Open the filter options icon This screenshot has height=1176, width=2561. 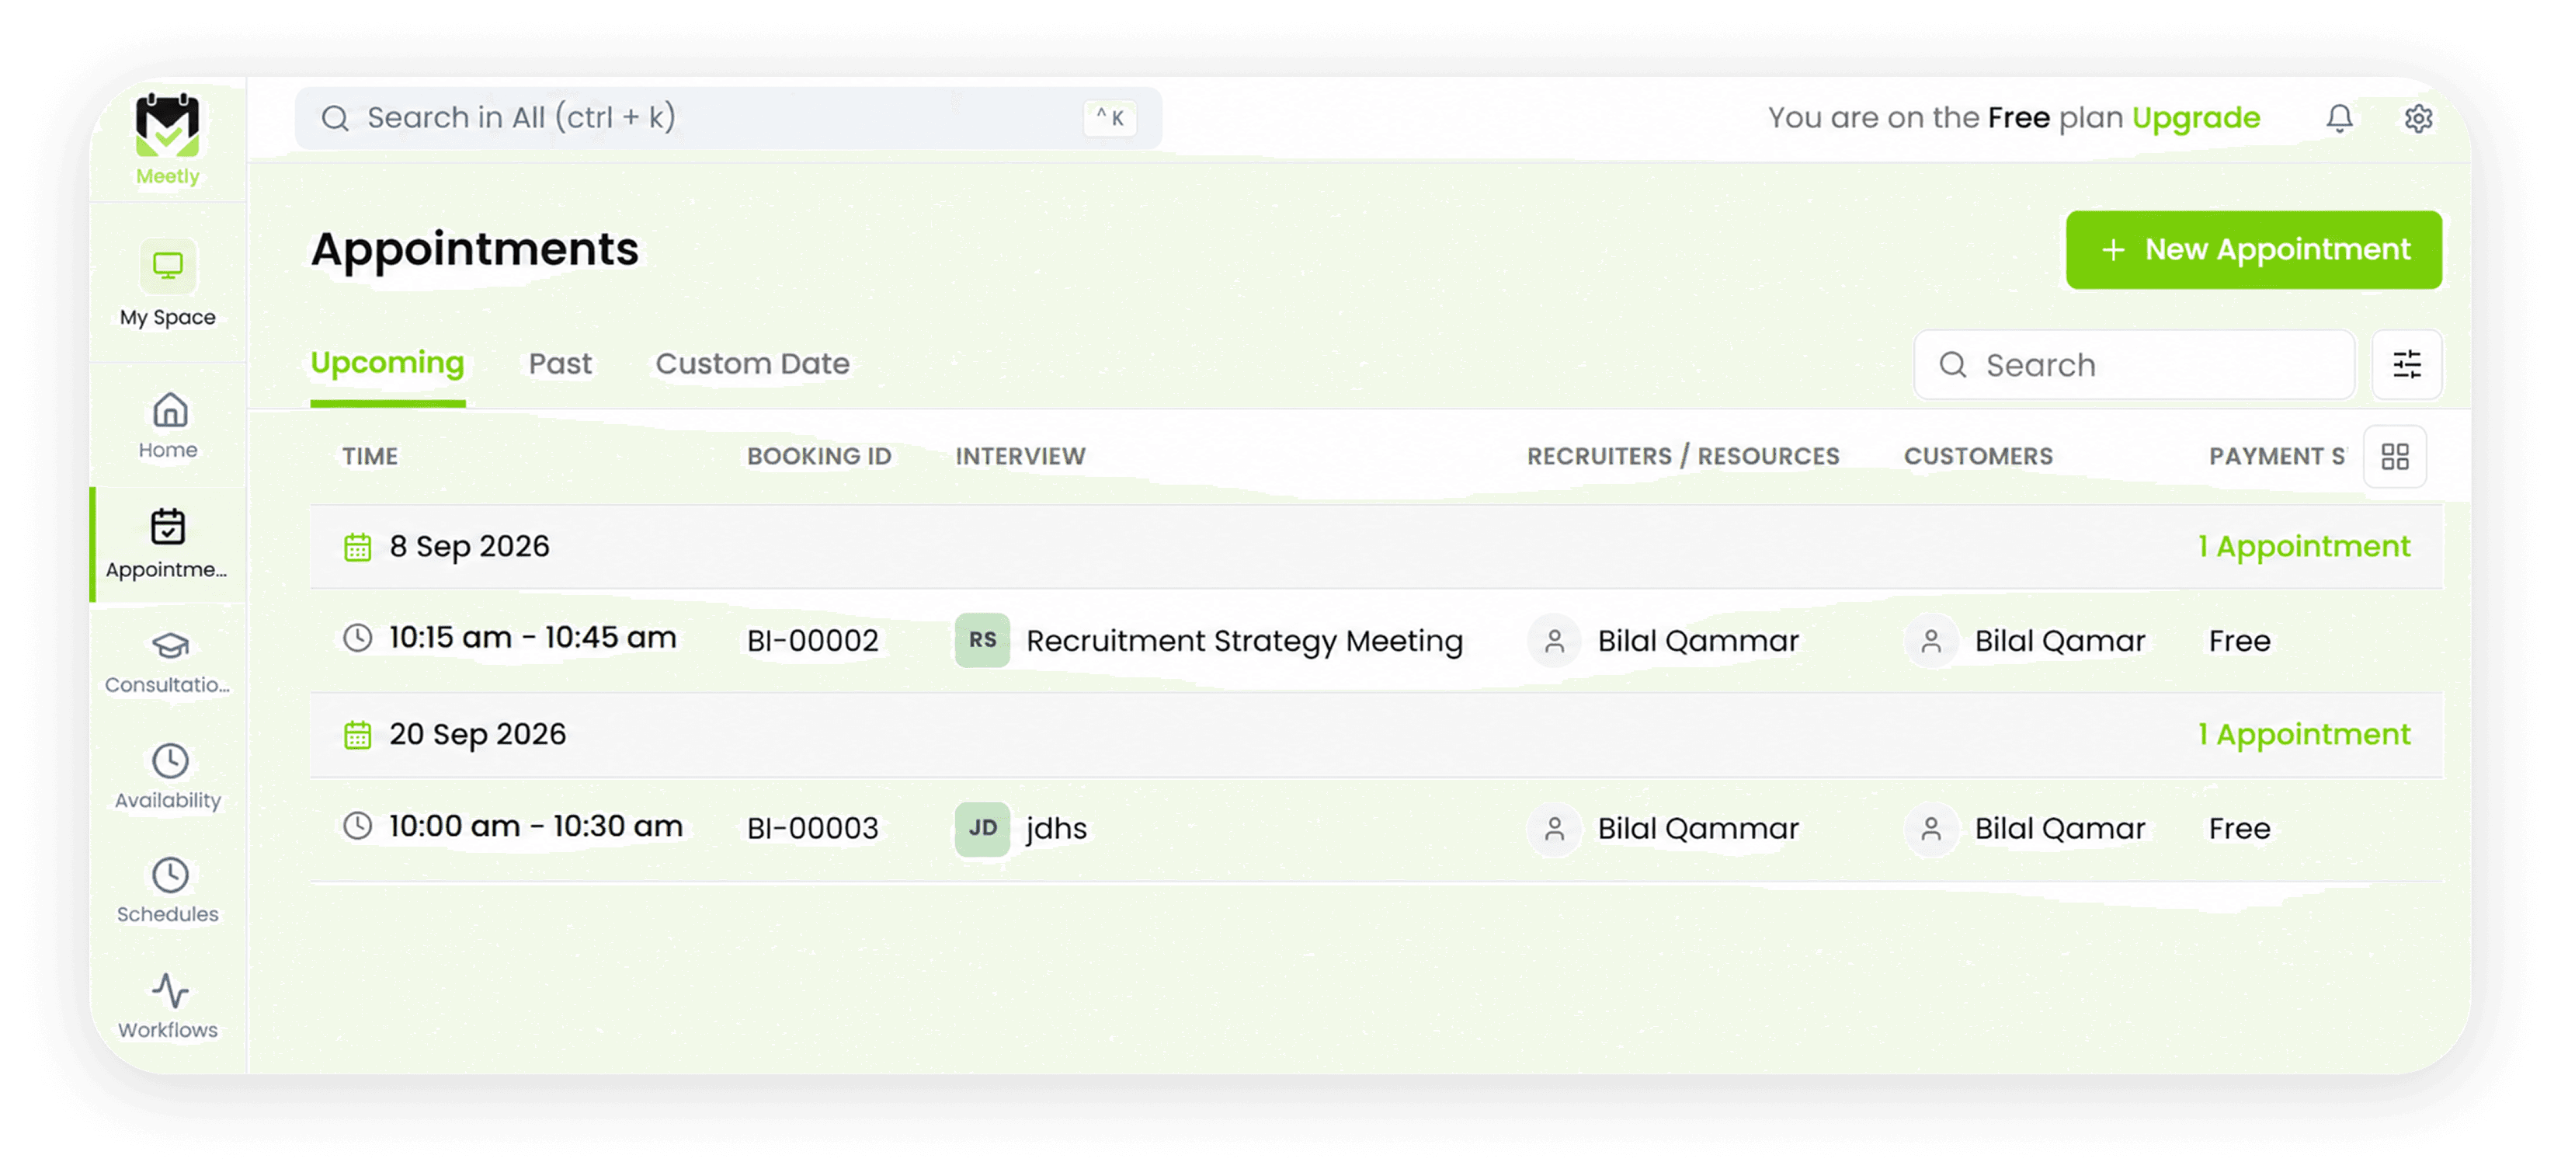[2407, 365]
